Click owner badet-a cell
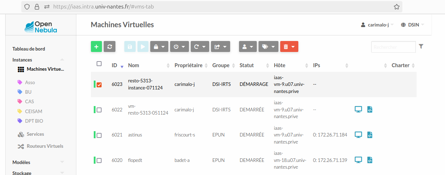This screenshot has height=175, width=445. (x=182, y=160)
